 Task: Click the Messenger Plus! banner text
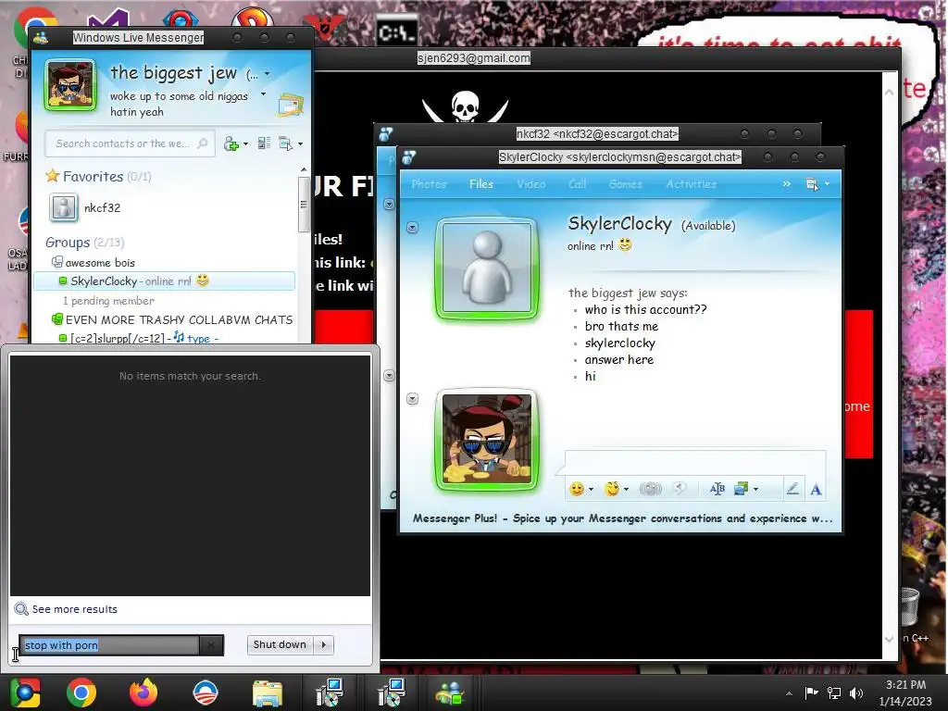622,518
